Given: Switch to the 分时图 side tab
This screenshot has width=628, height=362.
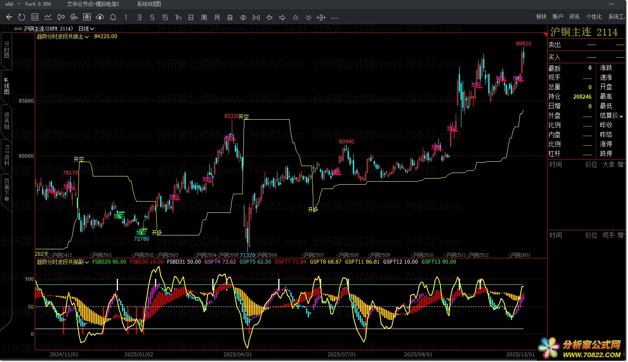Looking at the screenshot, I should [7, 50].
